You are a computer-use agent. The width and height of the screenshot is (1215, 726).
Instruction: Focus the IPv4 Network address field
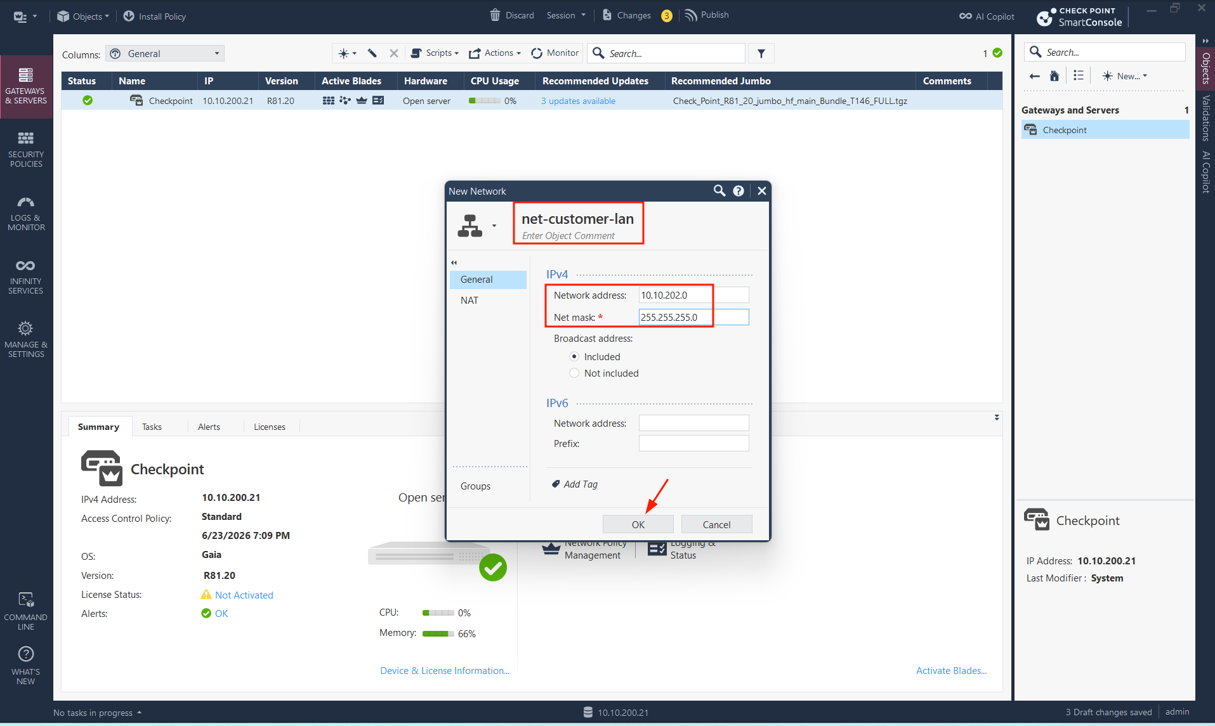pos(693,295)
